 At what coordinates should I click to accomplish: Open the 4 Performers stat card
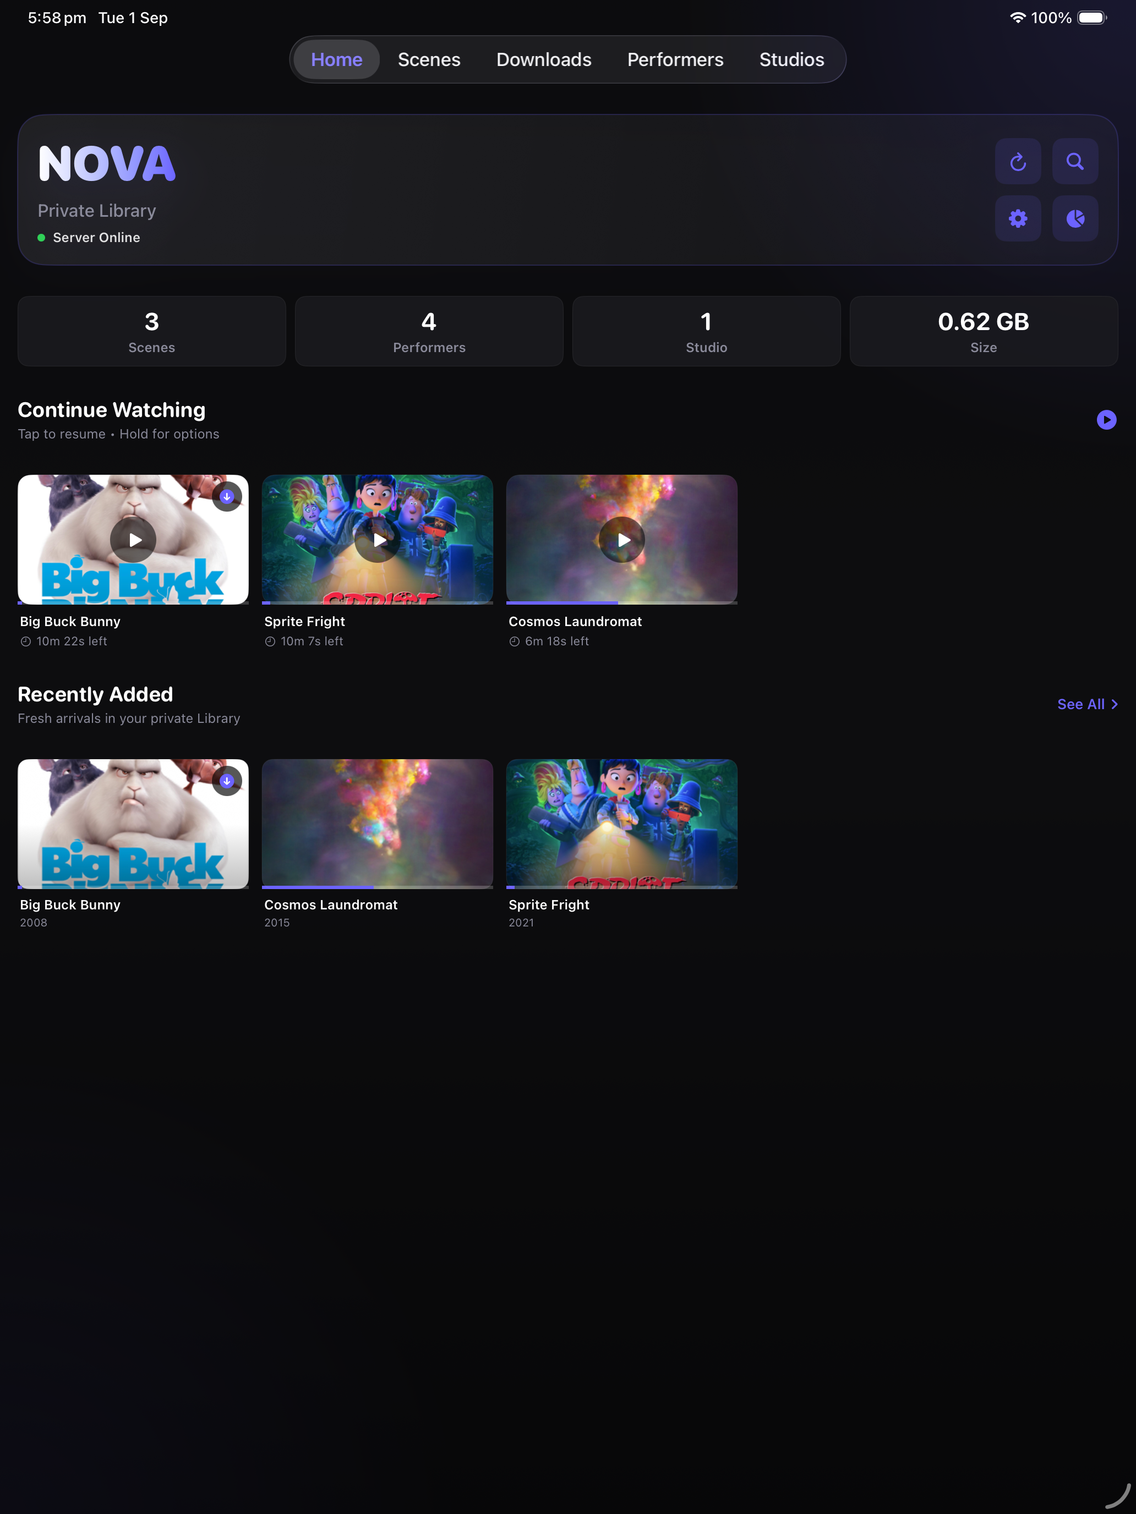pyautogui.click(x=429, y=331)
